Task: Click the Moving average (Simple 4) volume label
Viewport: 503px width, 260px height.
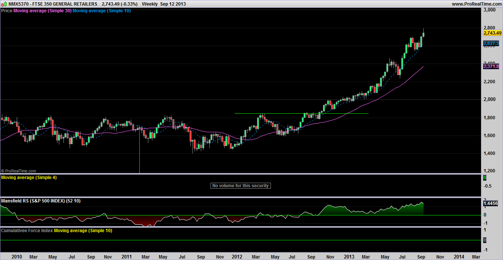Action: click(29, 178)
